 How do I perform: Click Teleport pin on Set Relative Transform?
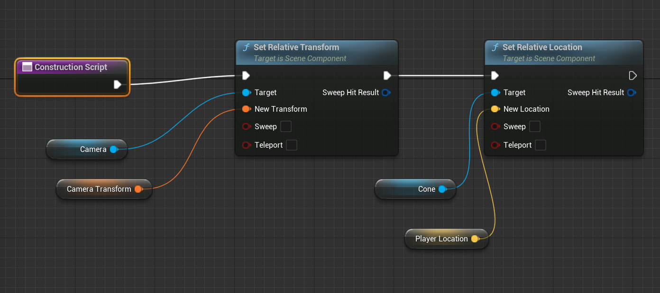pos(246,145)
